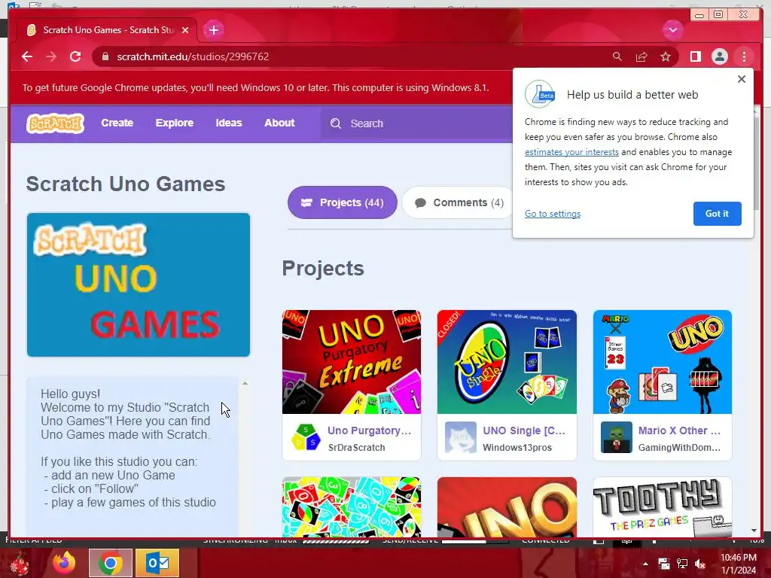
Task: Click the zoom magnifier icon in address bar
Action: 617,56
